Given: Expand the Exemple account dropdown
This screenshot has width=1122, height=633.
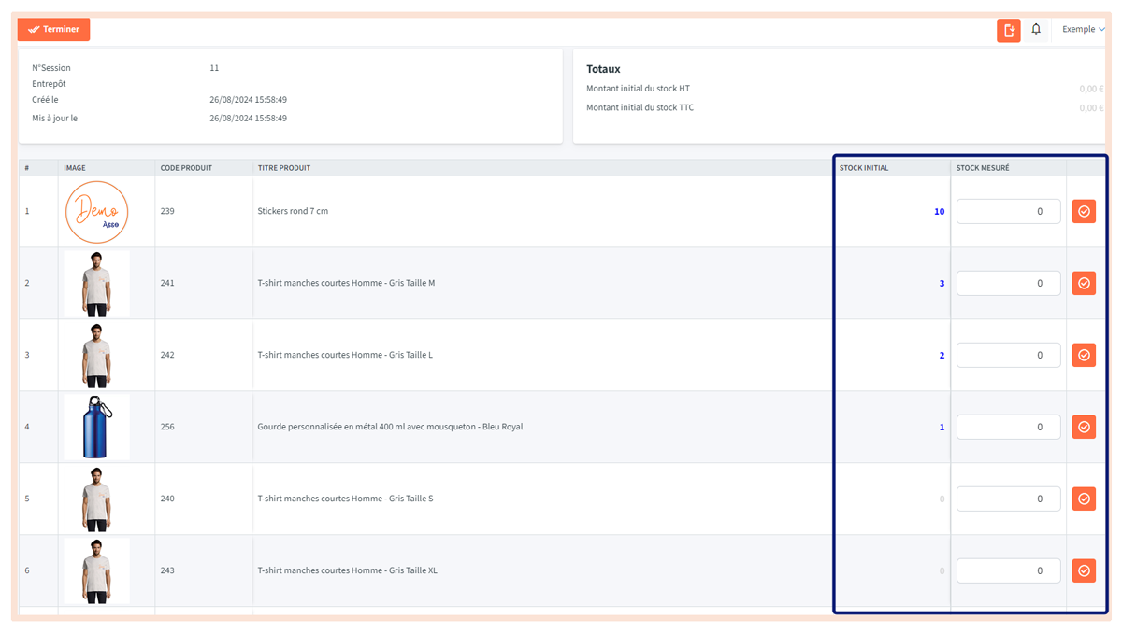Looking at the screenshot, I should click(1083, 30).
